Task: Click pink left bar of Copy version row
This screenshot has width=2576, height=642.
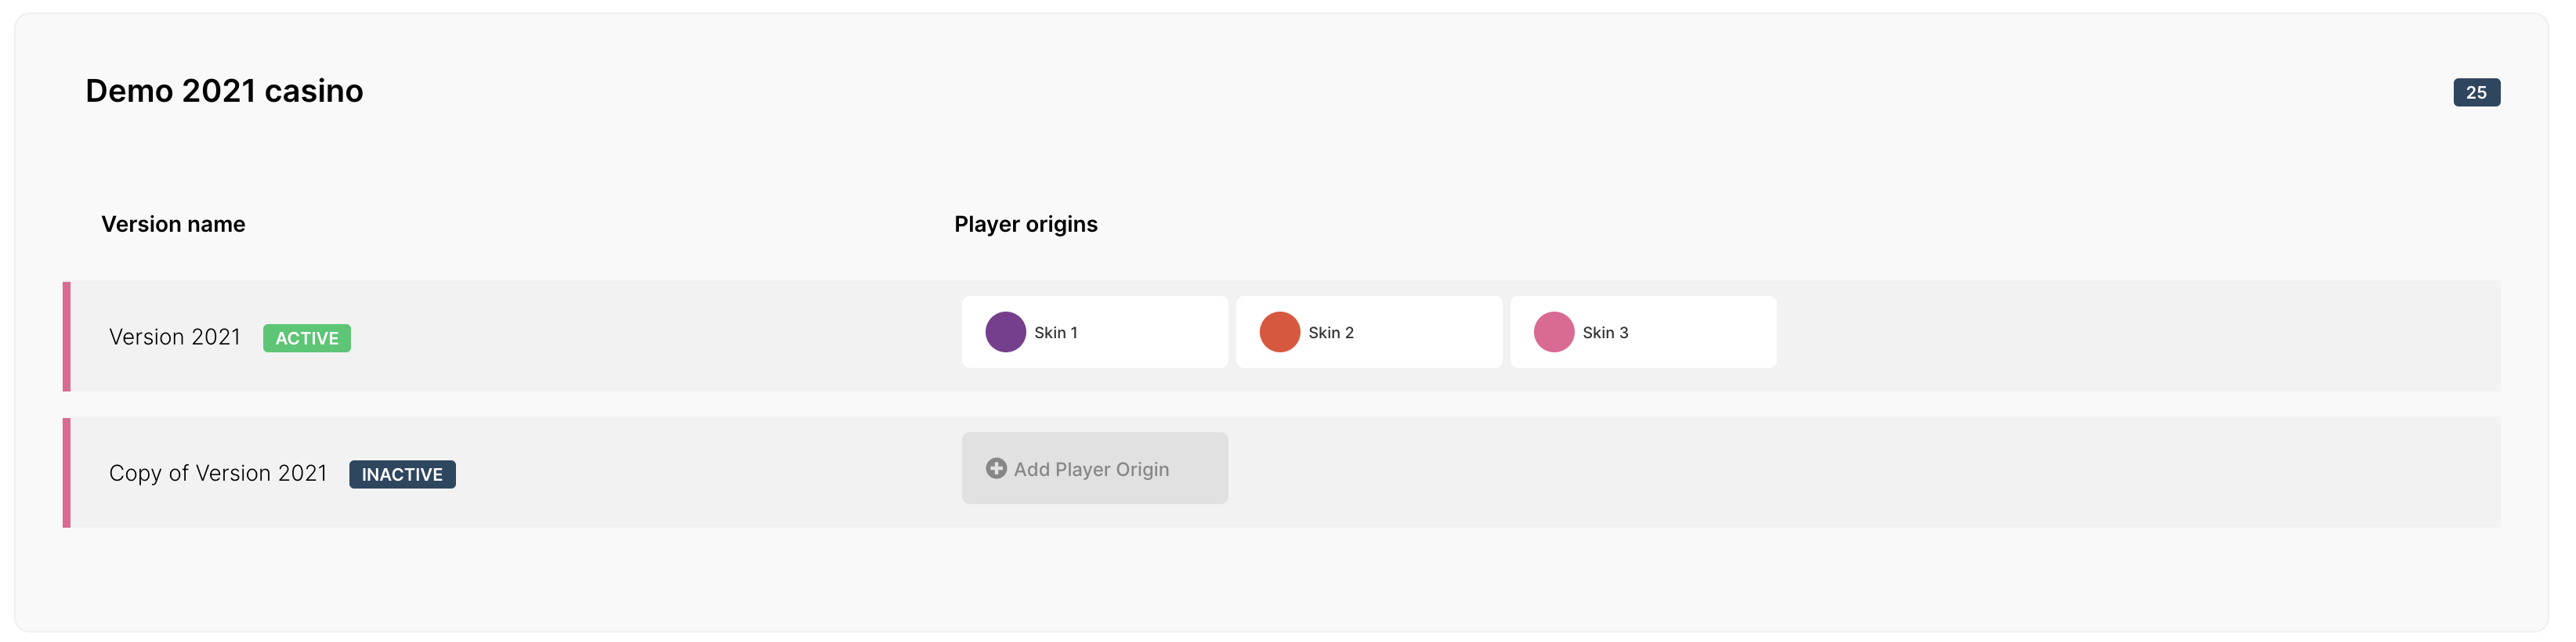Action: tap(67, 472)
